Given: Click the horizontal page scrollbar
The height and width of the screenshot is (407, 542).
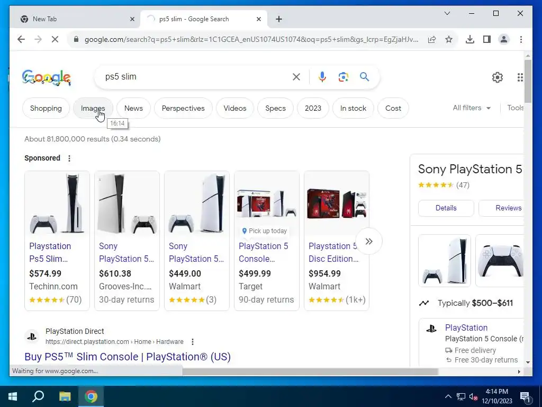Looking at the screenshot, I should [310, 371].
